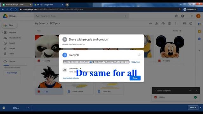Close the upload complete notification
The height and width of the screenshot is (114, 203).
pos(197,91)
